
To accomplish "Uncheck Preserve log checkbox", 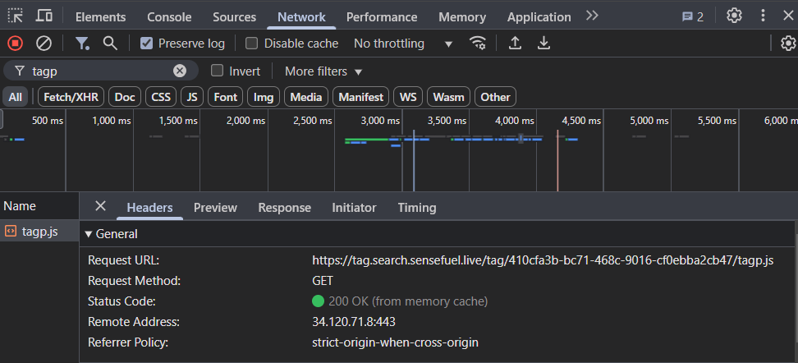I will [x=147, y=44].
